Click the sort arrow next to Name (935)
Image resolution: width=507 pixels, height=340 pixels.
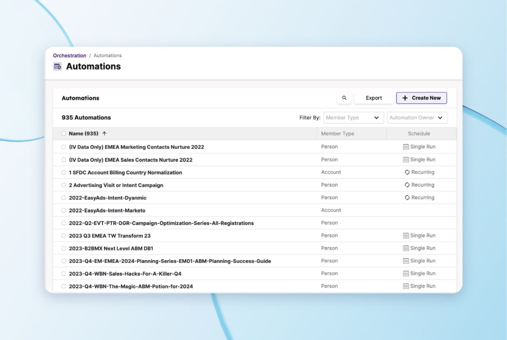pyautogui.click(x=105, y=134)
